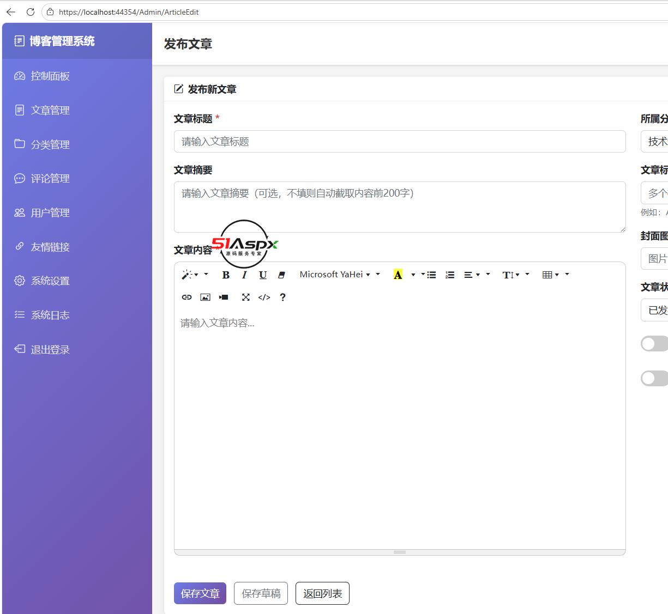Viewport: 668px width, 614px height.
Task: Toggle the unordered bullet list button
Action: 431,275
